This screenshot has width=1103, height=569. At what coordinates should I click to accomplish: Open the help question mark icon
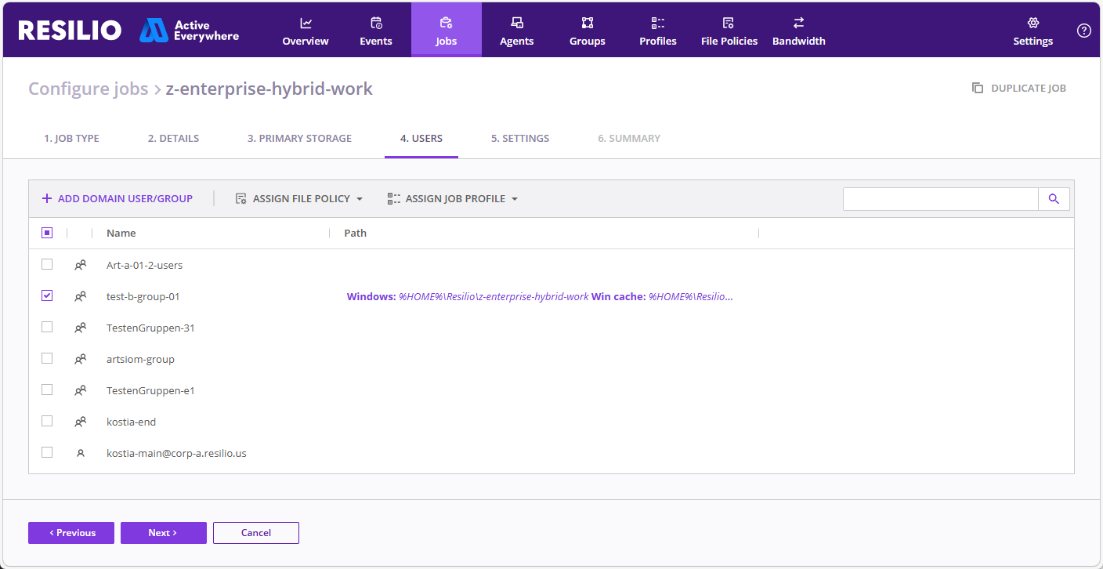pos(1084,31)
